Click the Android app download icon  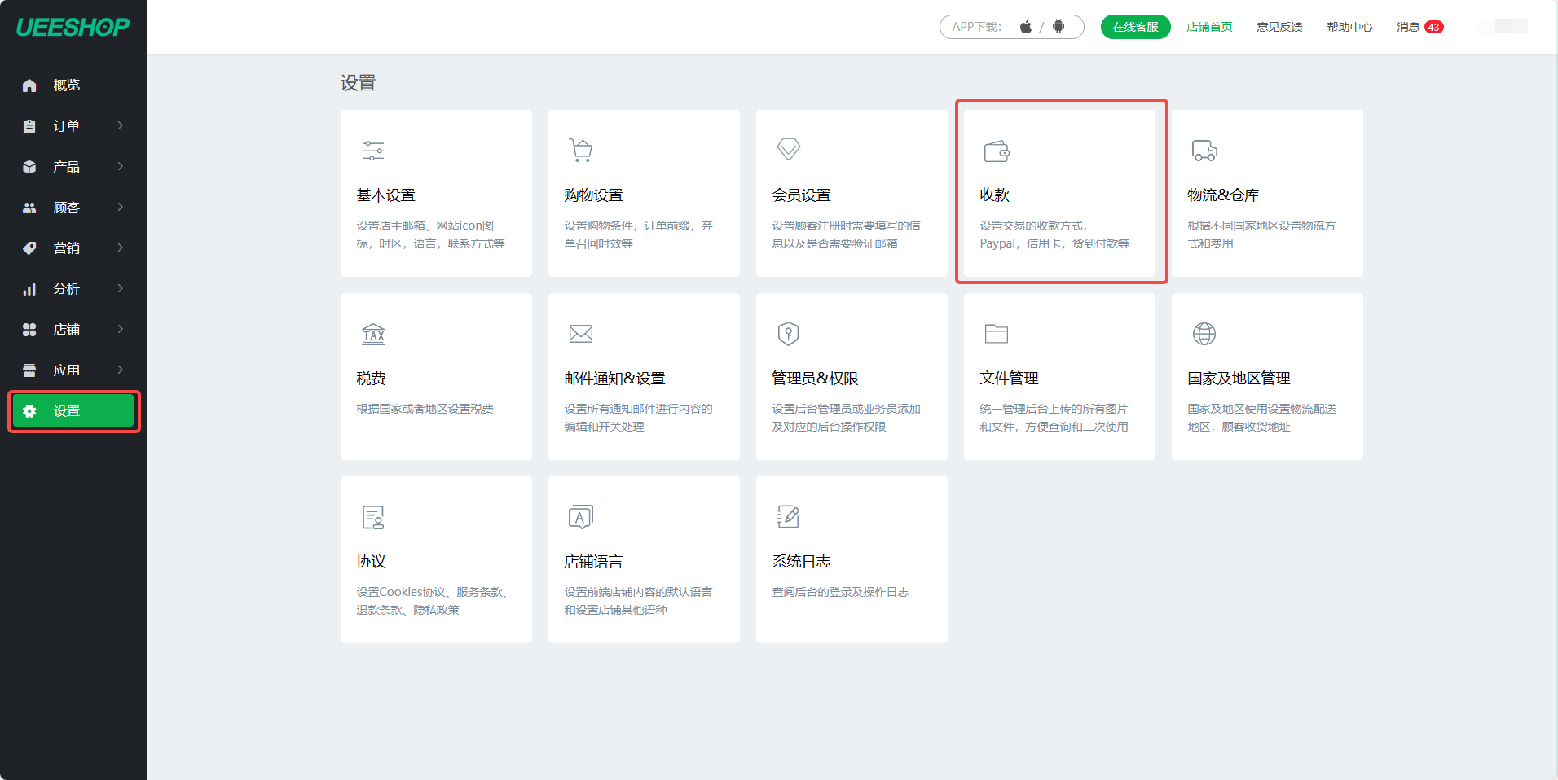coord(1058,27)
